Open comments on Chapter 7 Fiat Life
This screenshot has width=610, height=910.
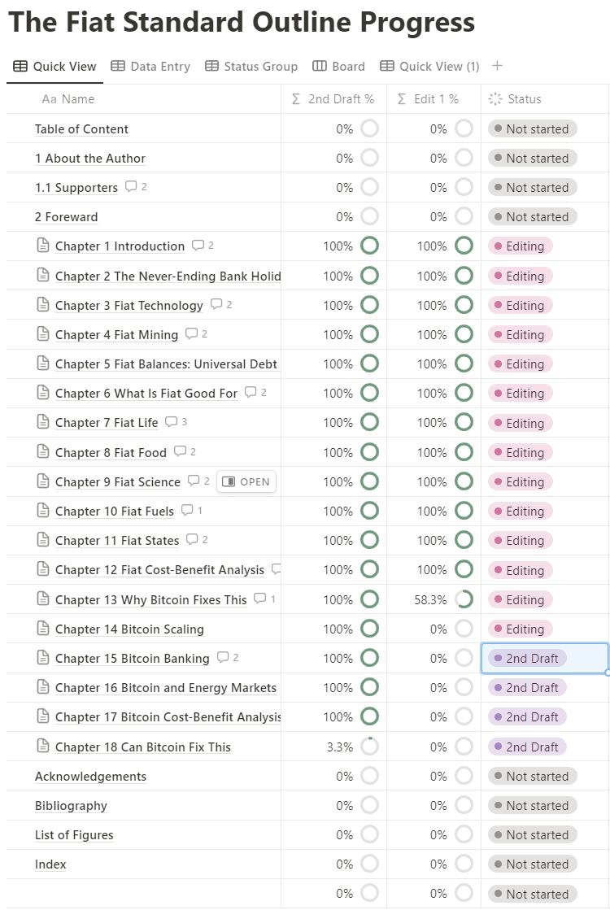pyautogui.click(x=176, y=422)
